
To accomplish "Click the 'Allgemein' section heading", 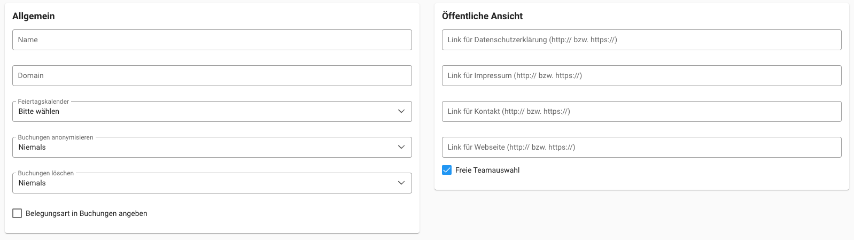I will point(33,16).
